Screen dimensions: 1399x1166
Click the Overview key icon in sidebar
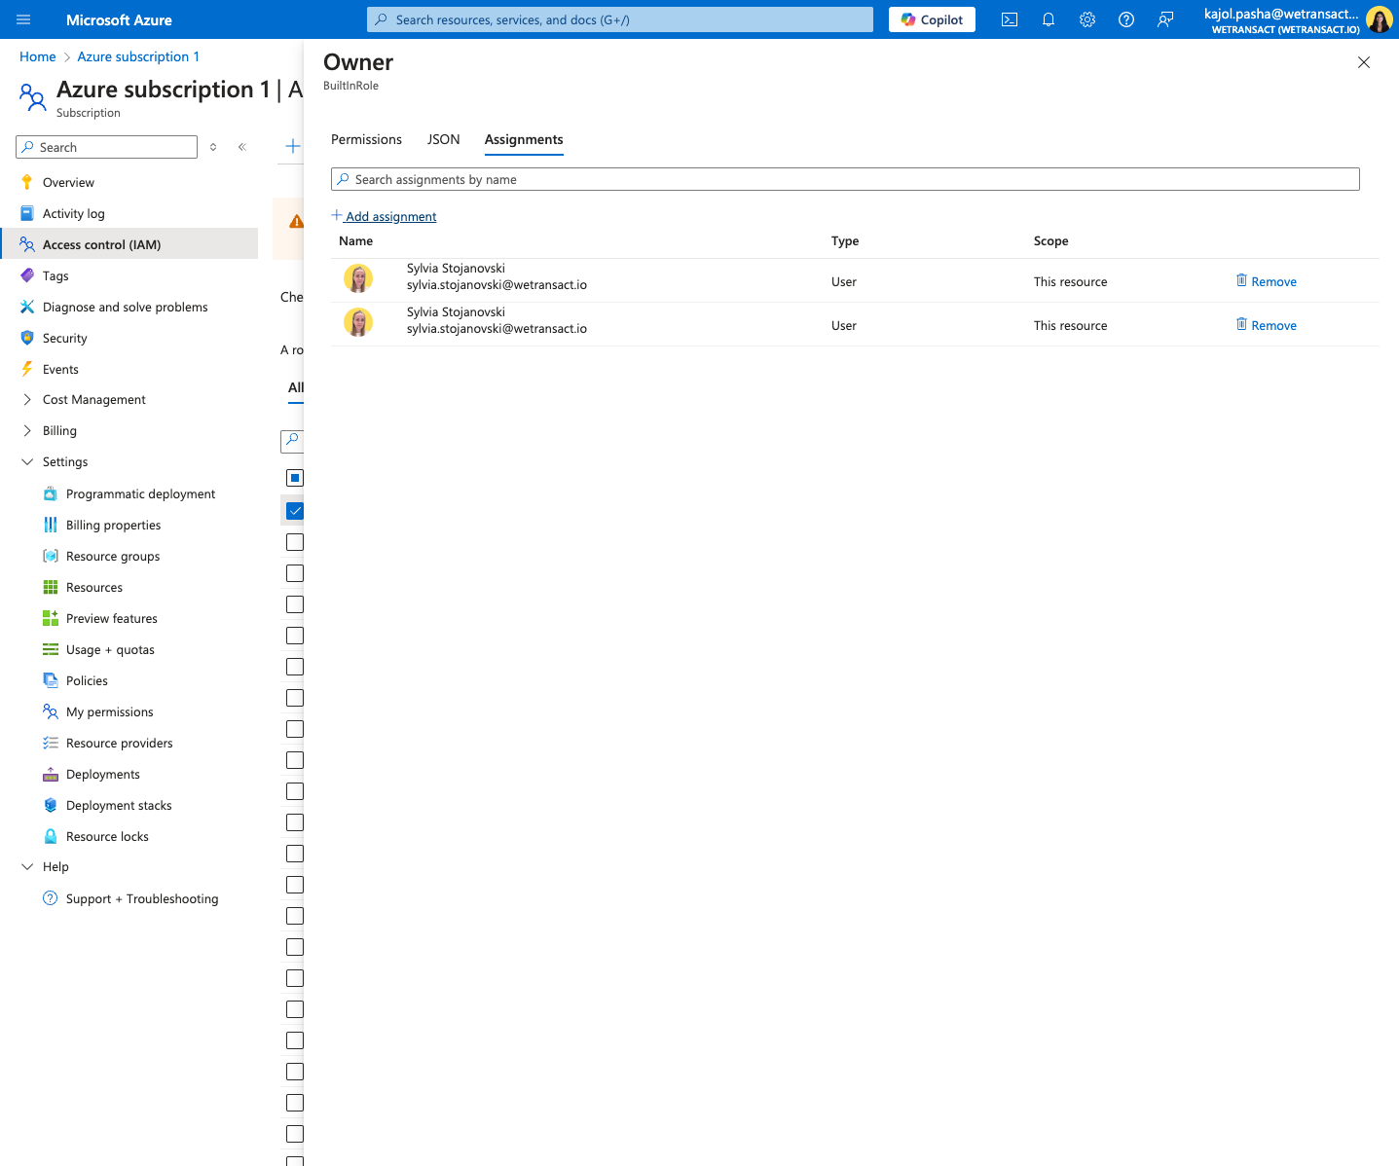[x=27, y=182]
